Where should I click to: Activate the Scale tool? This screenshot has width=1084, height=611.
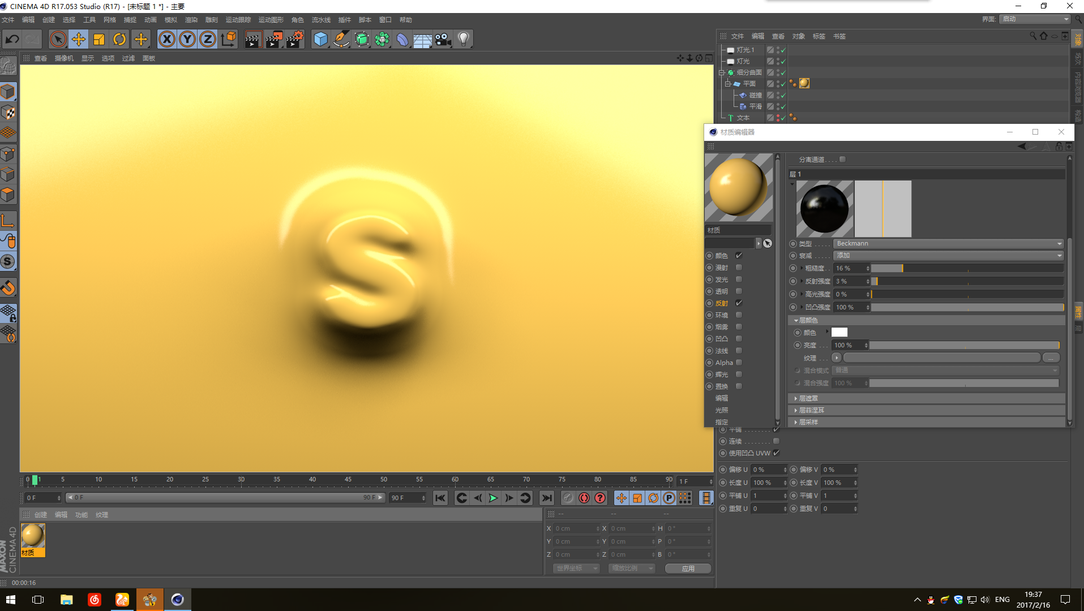[98, 39]
